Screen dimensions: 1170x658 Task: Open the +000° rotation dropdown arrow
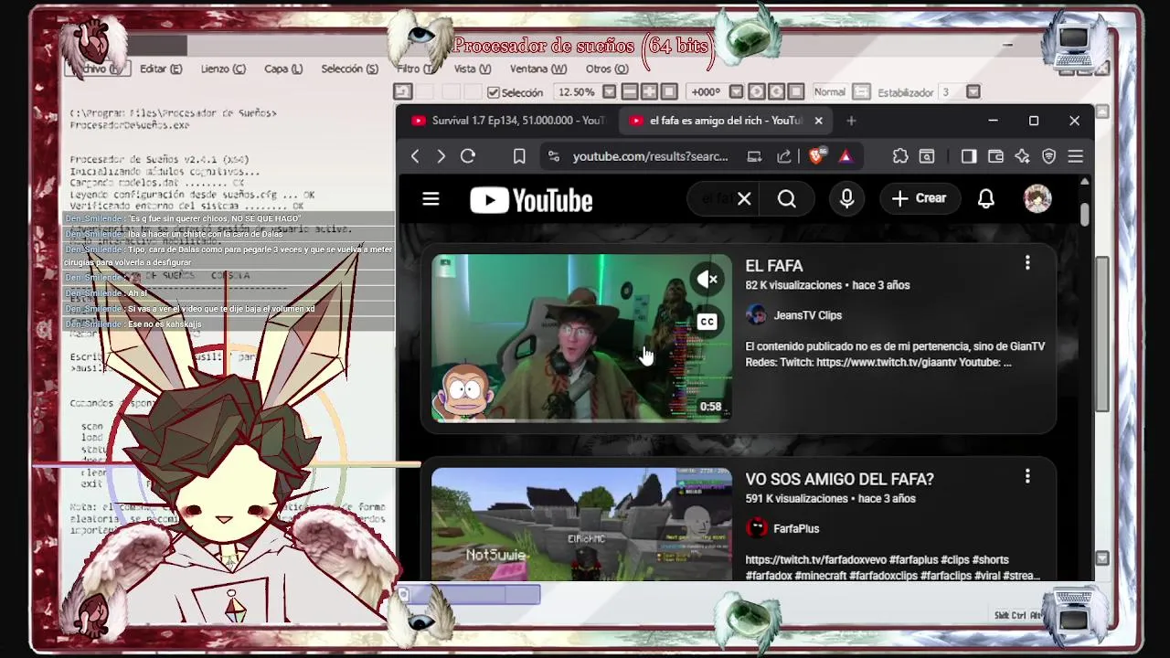click(x=736, y=92)
